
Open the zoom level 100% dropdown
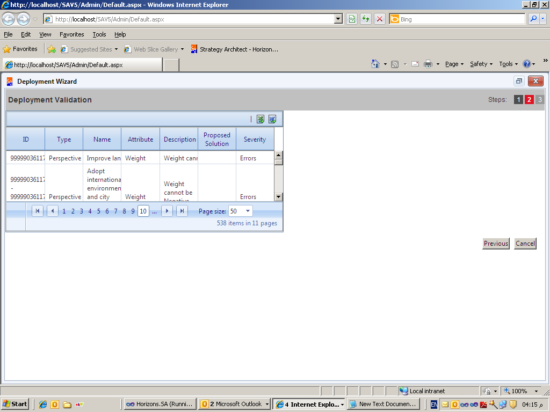tap(536, 391)
